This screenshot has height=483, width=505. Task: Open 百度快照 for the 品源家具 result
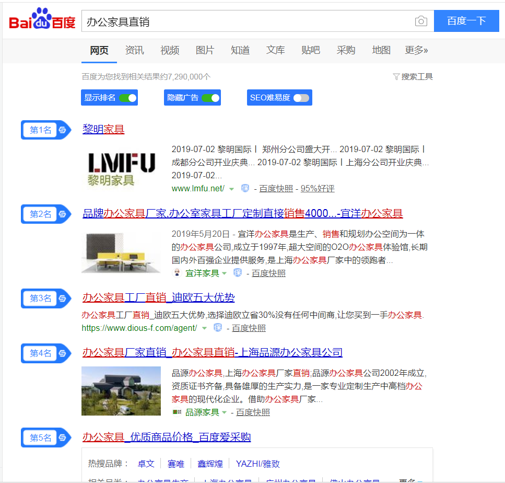tap(253, 412)
